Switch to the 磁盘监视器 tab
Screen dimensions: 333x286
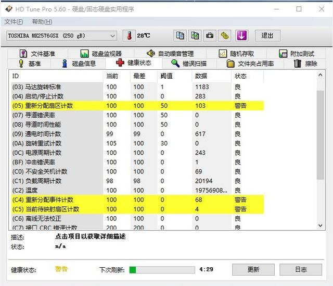[x=101, y=54]
